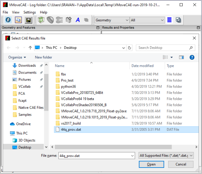Image resolution: width=202 pixels, height=174 pixels.
Task: Click the copy files toolbar icon
Action: pos(18,20)
